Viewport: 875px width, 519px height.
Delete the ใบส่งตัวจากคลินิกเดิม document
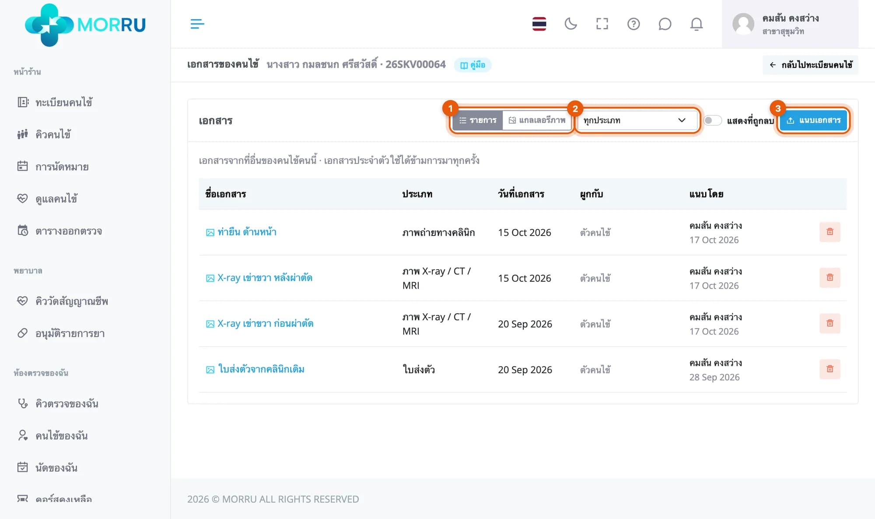coord(829,369)
